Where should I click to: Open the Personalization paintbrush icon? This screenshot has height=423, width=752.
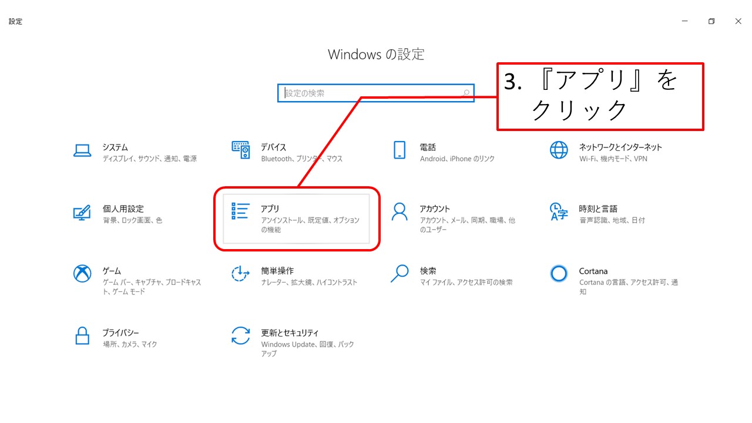[82, 212]
